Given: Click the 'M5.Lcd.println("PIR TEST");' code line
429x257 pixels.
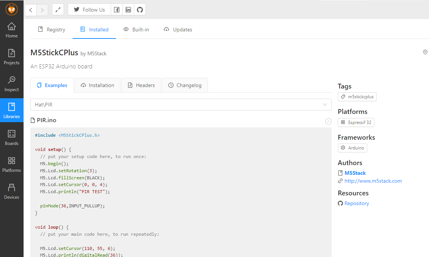Looking at the screenshot, I should pyautogui.click(x=75, y=192).
